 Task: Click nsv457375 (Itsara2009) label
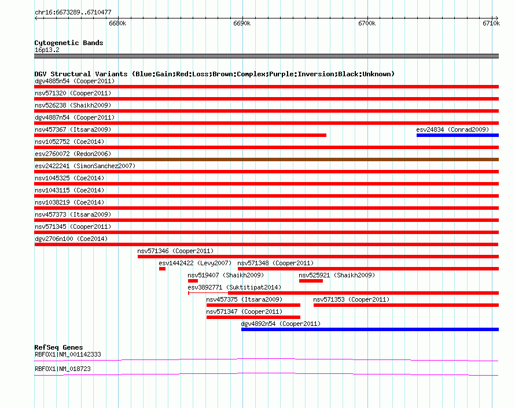[x=244, y=299]
